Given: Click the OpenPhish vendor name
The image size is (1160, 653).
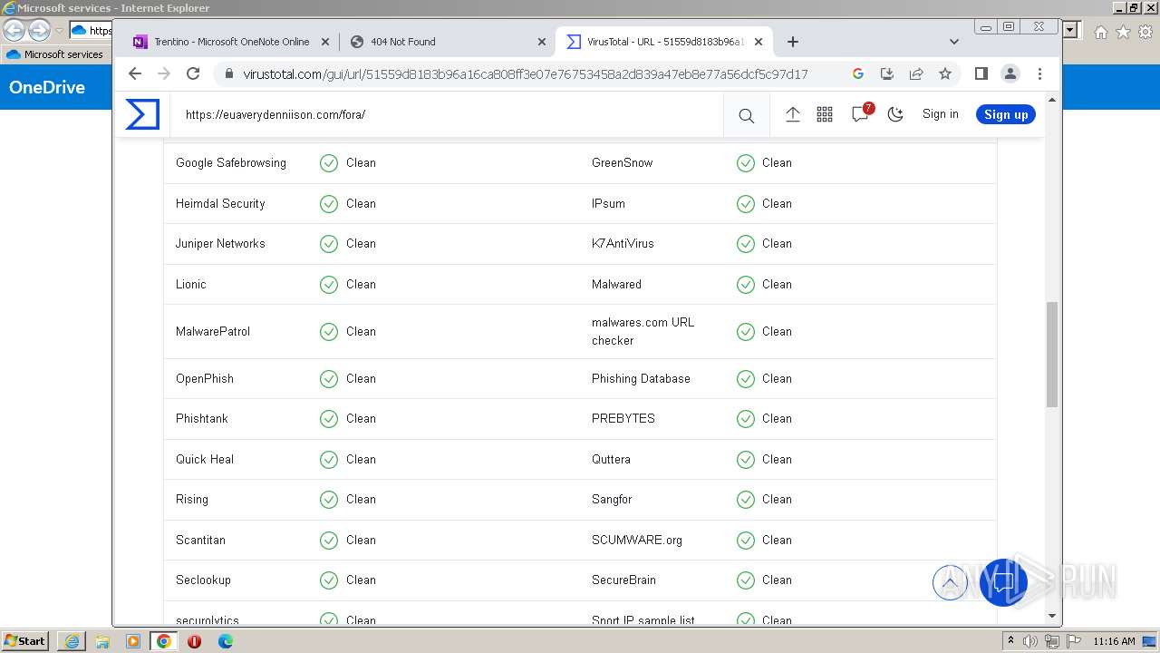Looking at the screenshot, I should 205,379.
